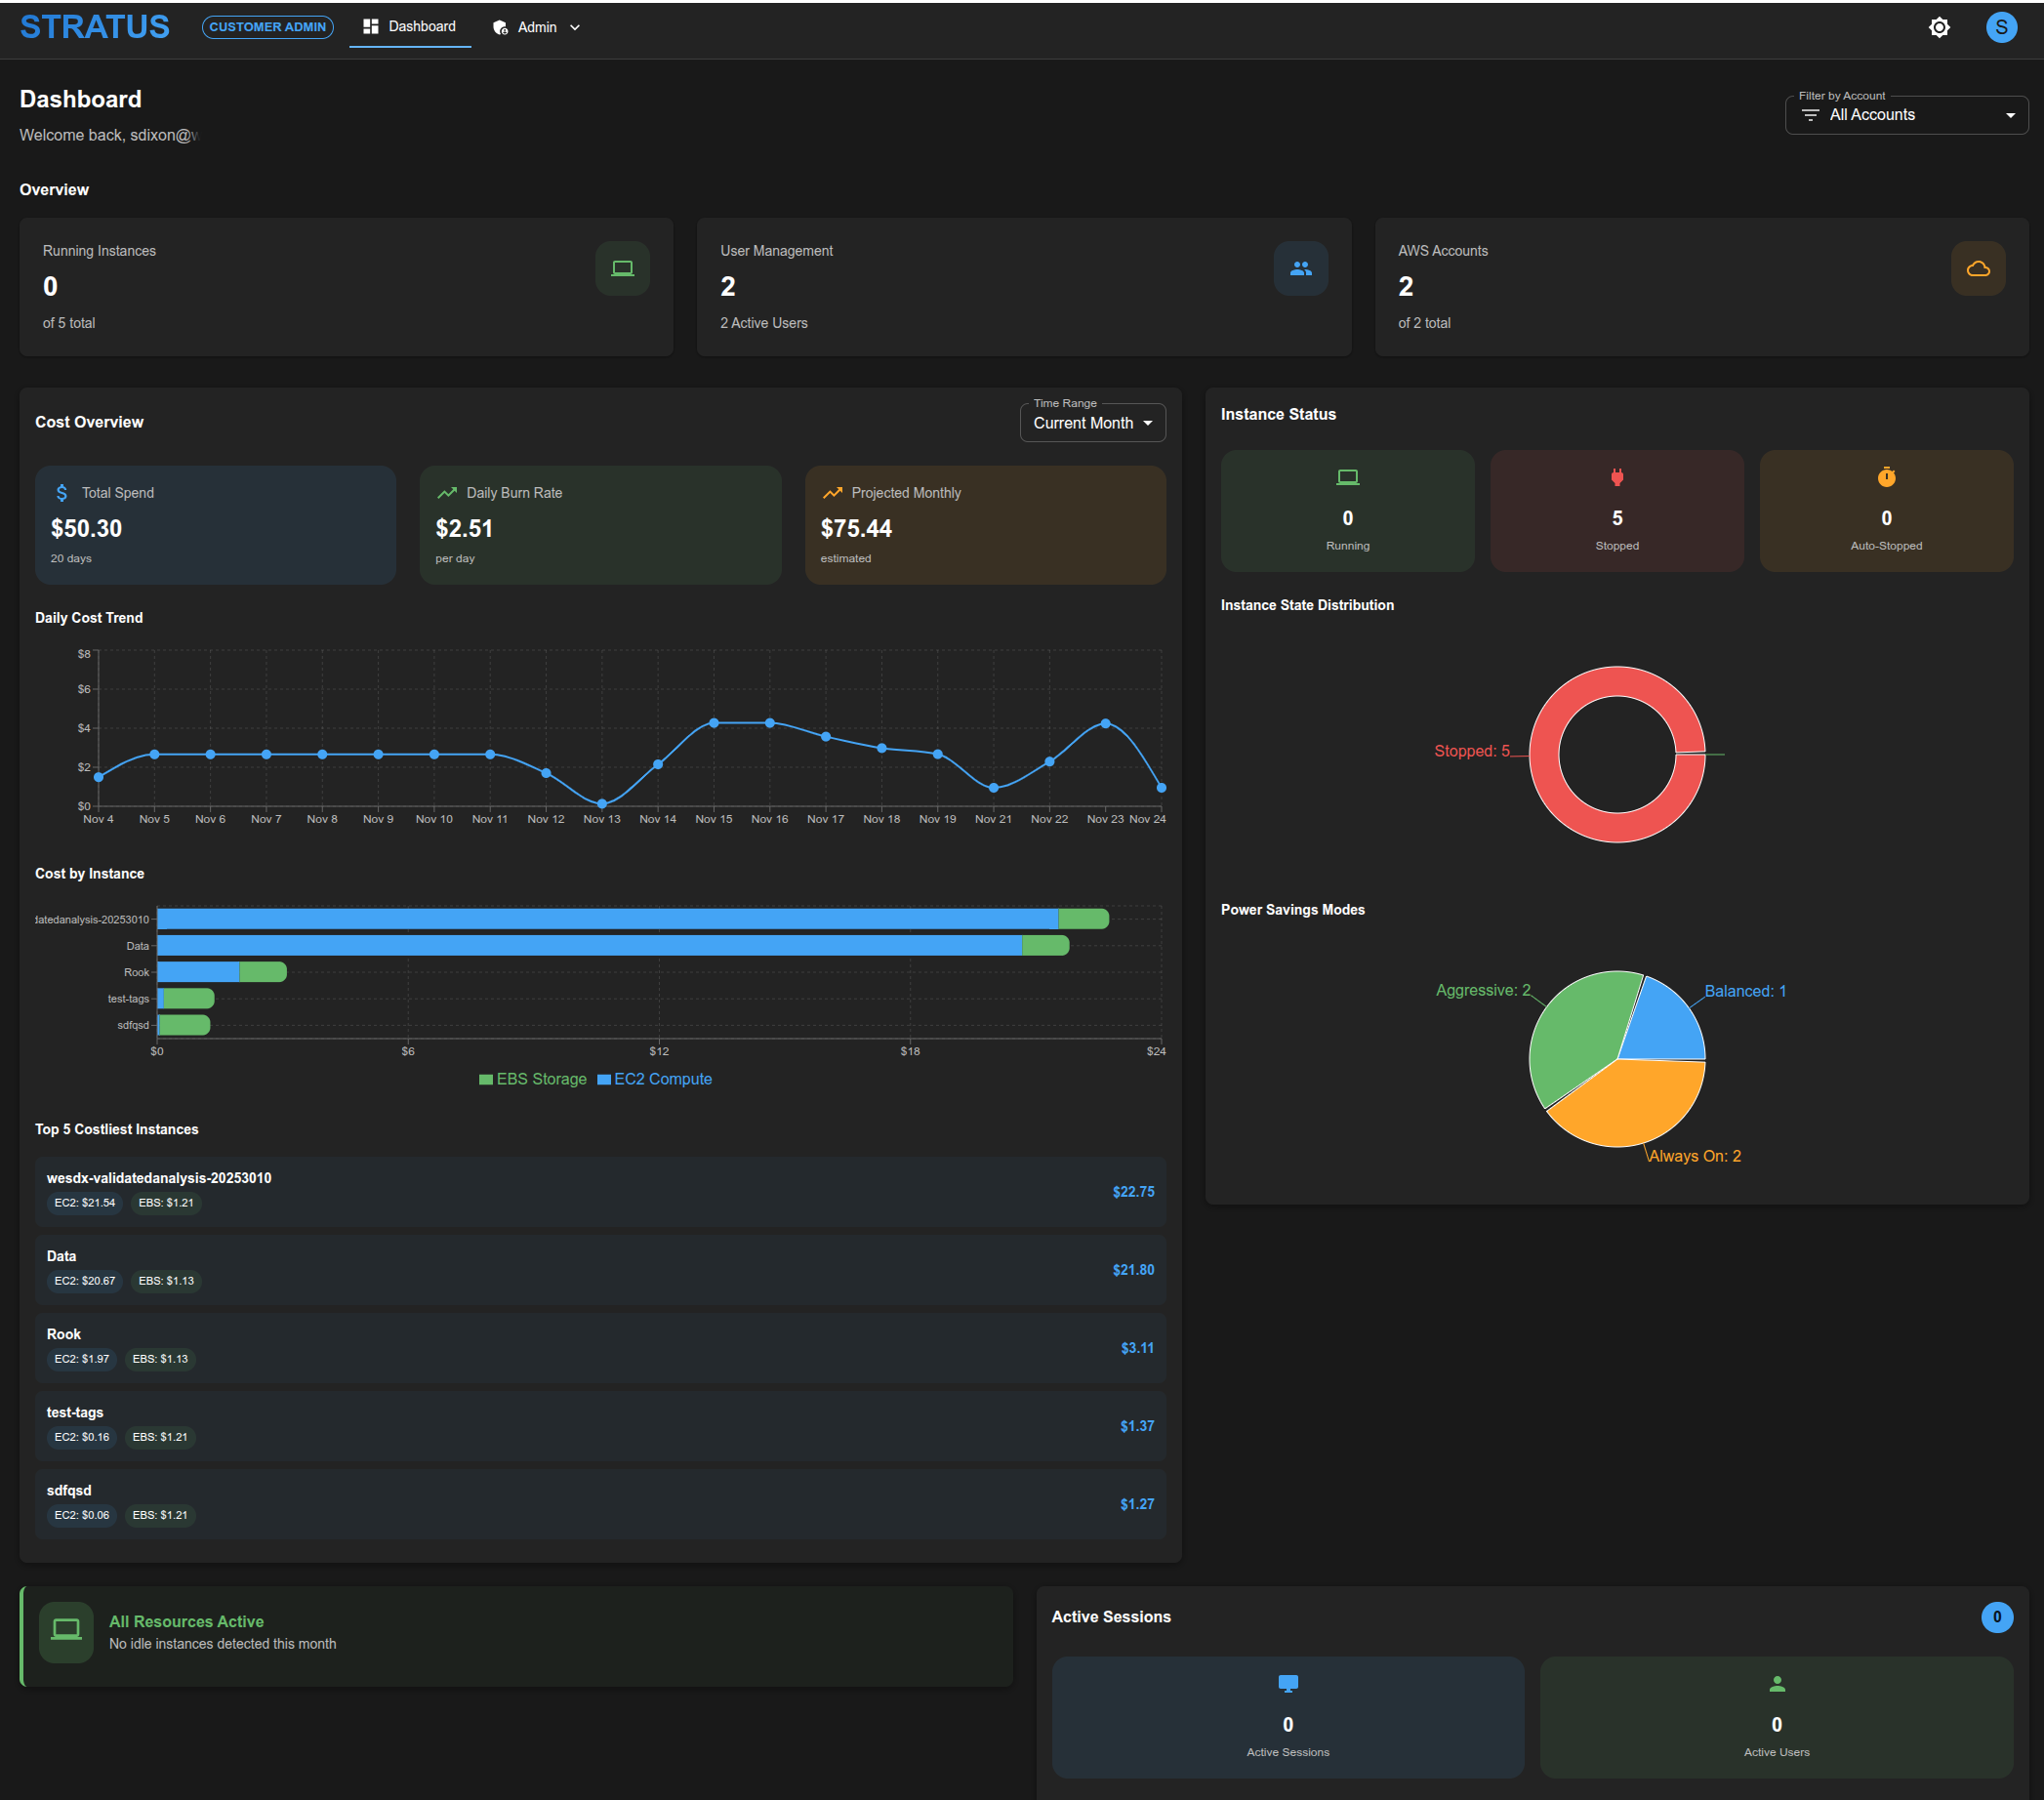Toggle the EC2 Compute chart legend
The image size is (2044, 1800).
655,1079
